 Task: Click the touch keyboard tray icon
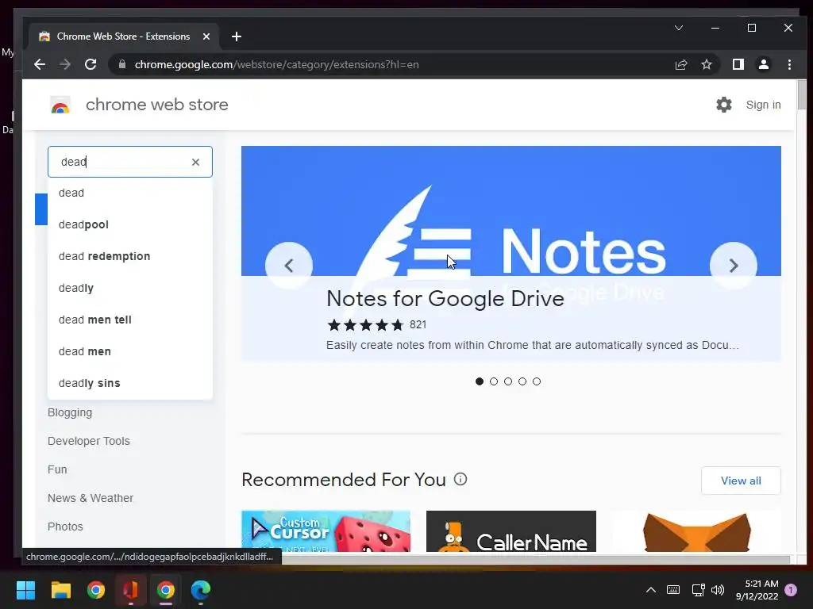(673, 590)
